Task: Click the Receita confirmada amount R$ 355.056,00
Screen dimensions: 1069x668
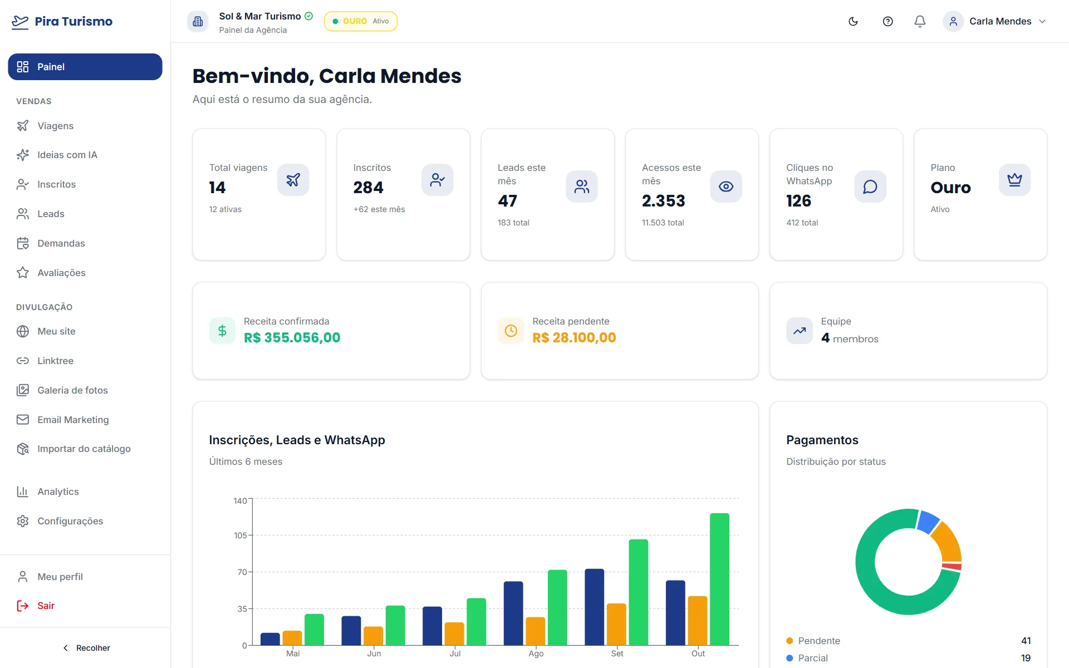Action: 292,338
